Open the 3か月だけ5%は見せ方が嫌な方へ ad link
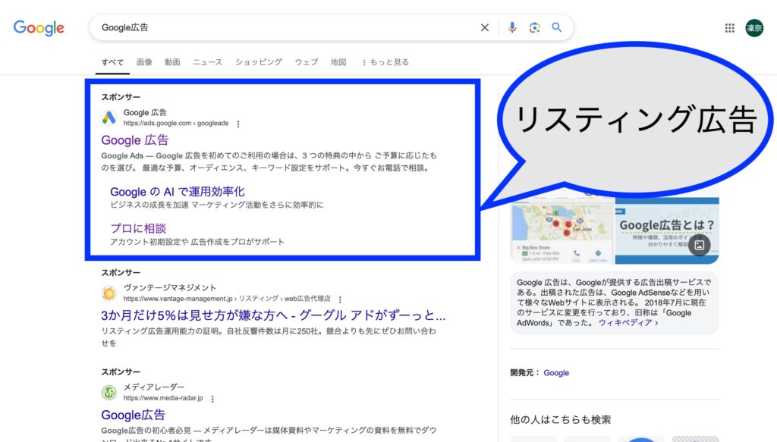Viewport: 777px width, 442px height. pos(273,316)
